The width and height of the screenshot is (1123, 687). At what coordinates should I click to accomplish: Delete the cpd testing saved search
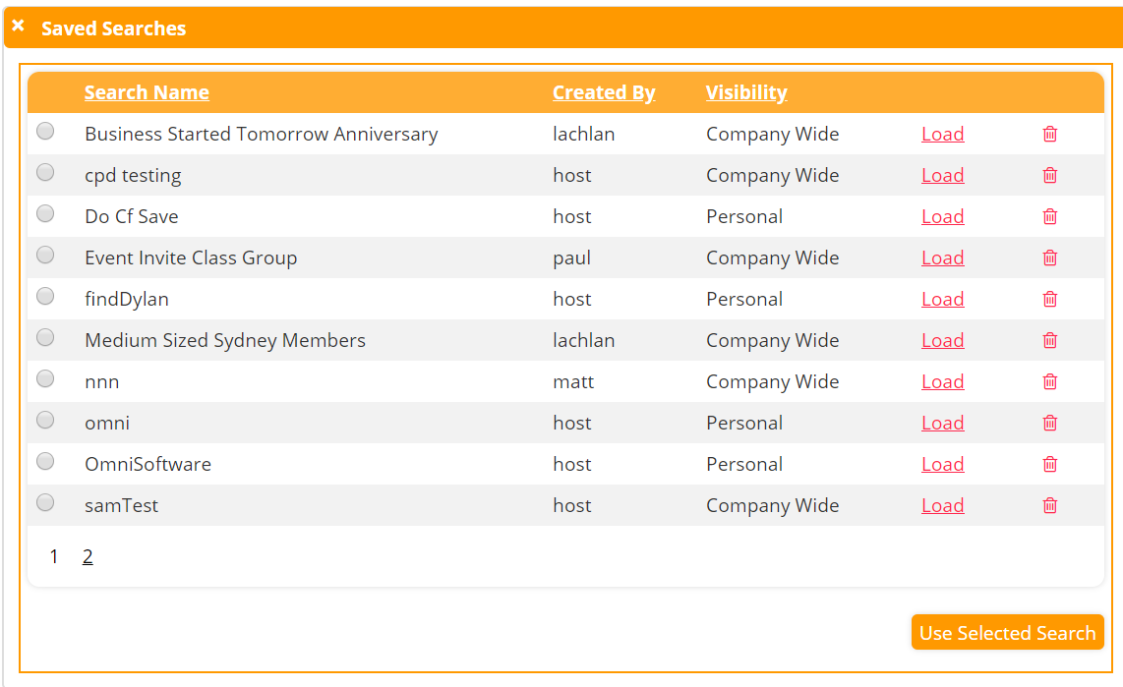point(1050,176)
